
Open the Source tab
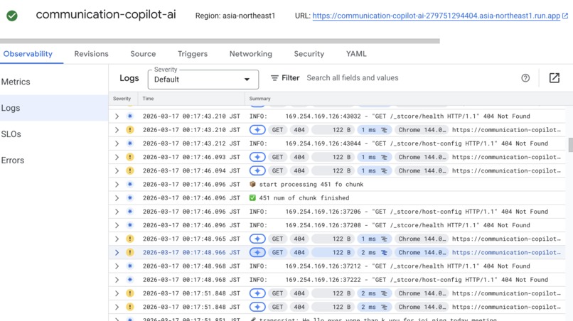[143, 54]
